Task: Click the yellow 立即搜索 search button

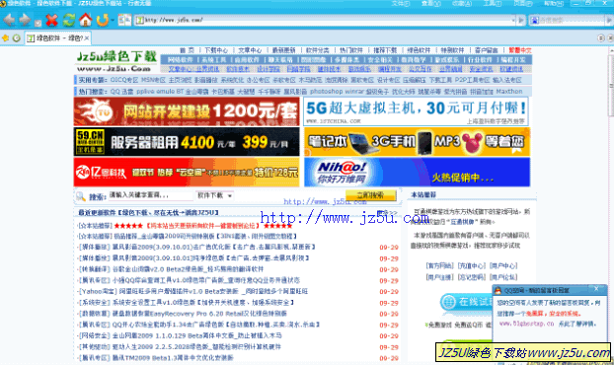Action: 370,194
